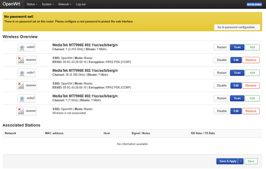Open the Status menu
The width and height of the screenshot is (266, 169).
[32, 4]
